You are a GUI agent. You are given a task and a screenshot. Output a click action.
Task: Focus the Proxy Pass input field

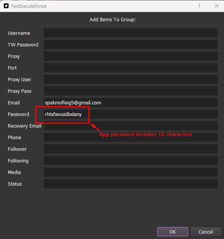pyautogui.click(x=131, y=91)
